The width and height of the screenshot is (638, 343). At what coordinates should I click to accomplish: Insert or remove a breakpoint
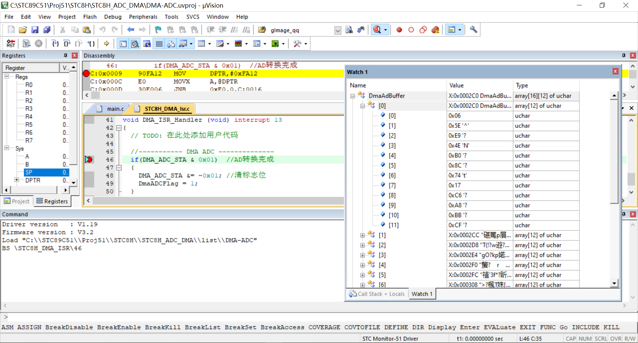click(x=399, y=30)
